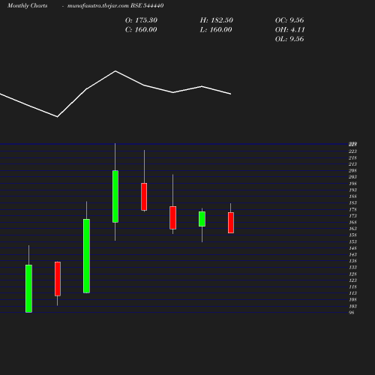
Task: Select the tall green candle from 113 to 170
Action: click(x=86, y=256)
